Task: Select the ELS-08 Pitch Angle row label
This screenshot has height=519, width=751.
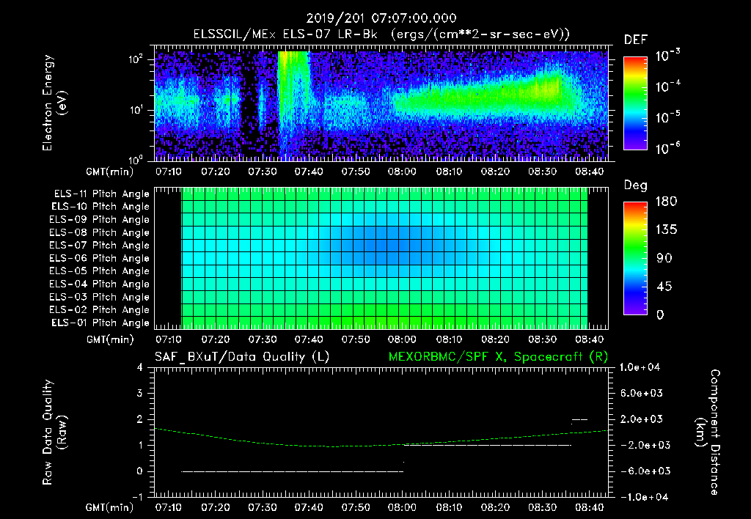Action: 100,232
